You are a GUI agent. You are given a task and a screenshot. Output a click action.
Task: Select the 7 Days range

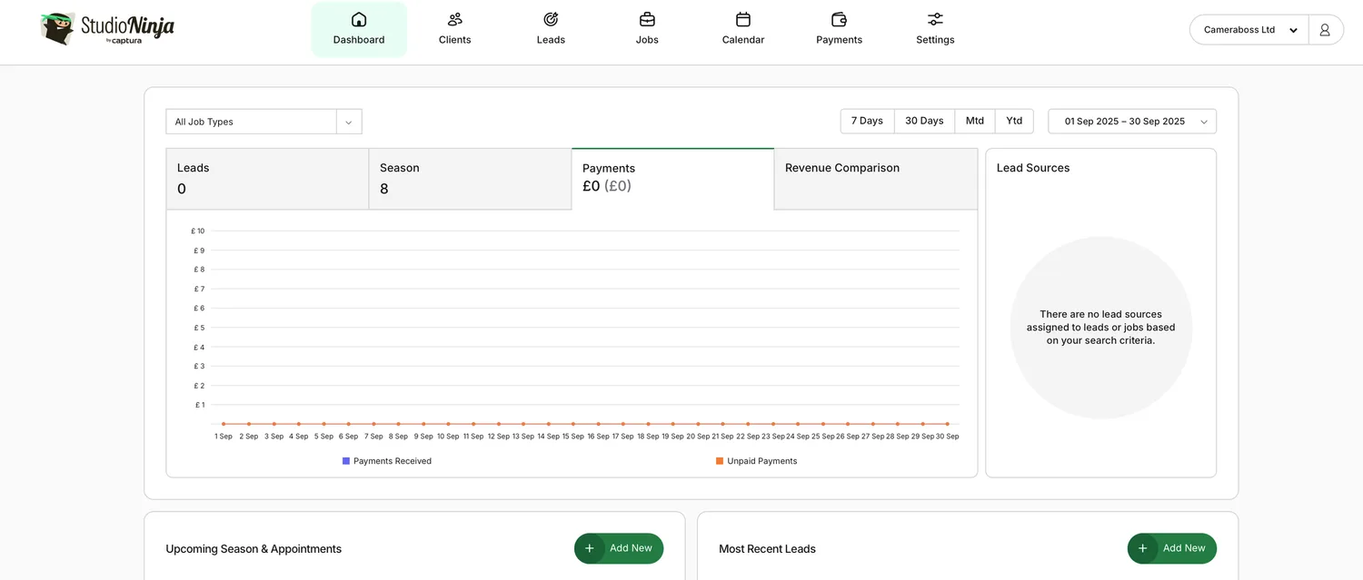[867, 121]
